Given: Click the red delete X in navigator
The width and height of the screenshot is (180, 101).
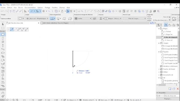Looking at the screenshot, I should click(178, 89).
